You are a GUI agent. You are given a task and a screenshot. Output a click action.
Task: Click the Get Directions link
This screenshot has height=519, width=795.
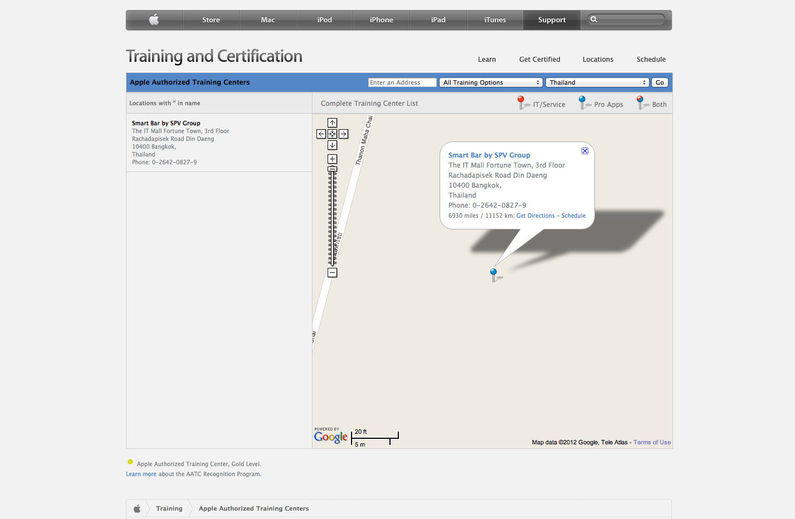coord(535,216)
